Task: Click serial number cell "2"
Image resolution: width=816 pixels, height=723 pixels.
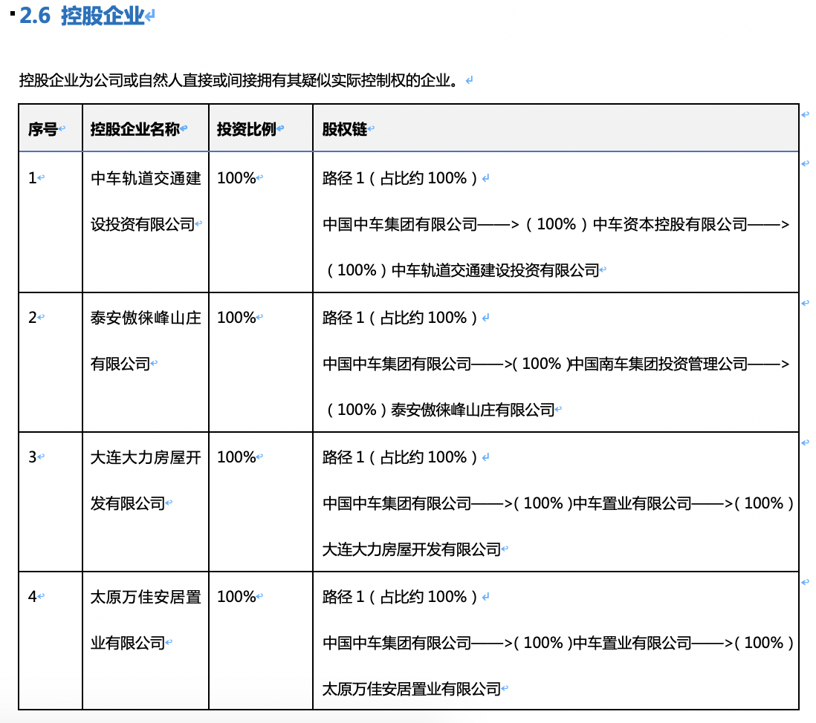Action: pos(32,318)
